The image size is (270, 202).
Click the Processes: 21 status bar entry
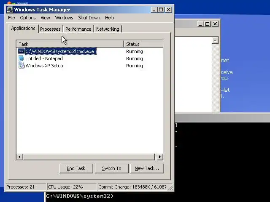pyautogui.click(x=26, y=187)
